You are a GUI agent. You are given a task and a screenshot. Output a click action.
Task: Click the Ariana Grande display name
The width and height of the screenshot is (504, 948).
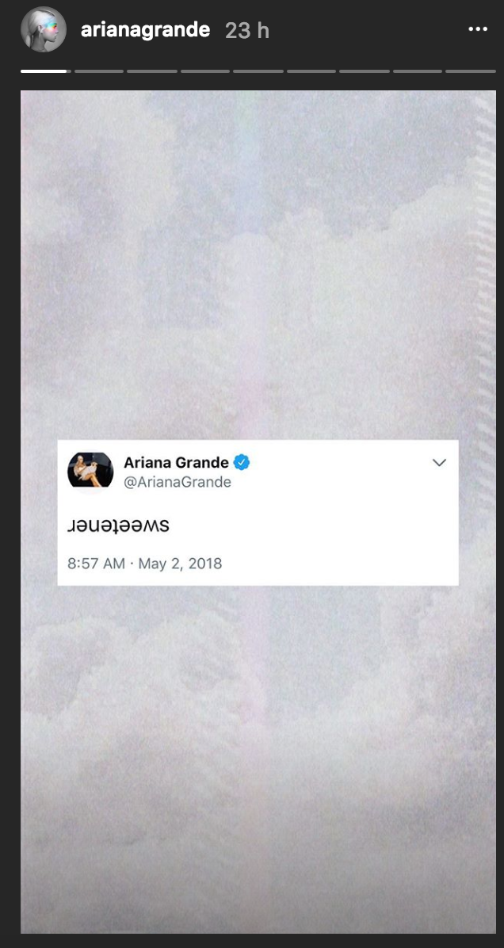pos(177,463)
